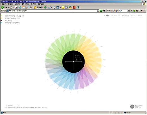Open the 보기(V) View menu

point(17,4)
